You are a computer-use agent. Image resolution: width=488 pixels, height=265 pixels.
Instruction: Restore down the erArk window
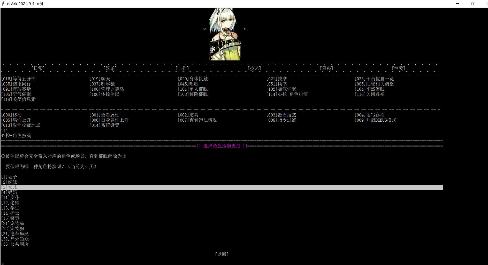(473, 4)
